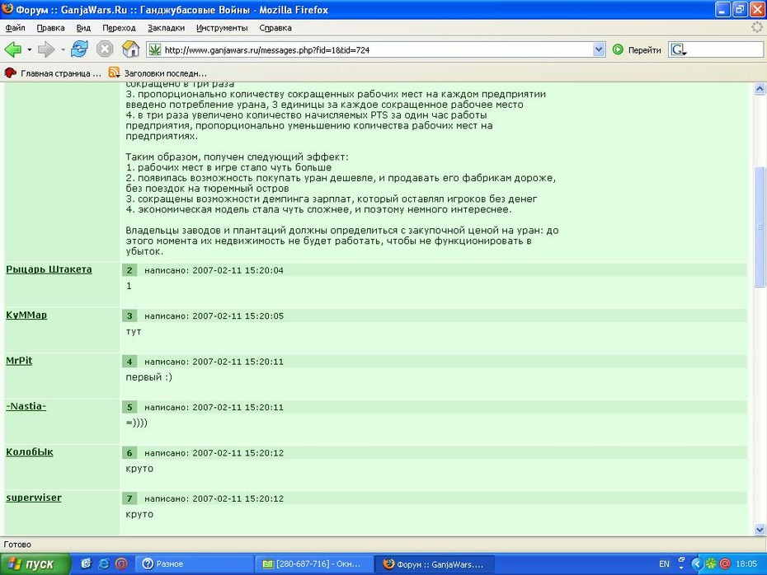Click into the search box field
The image size is (767, 575).
click(x=725, y=49)
